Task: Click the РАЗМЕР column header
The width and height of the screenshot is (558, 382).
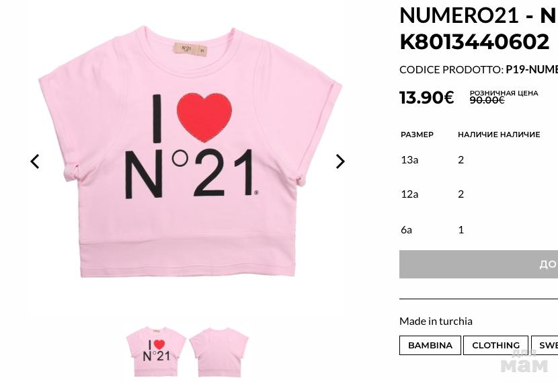Action: tap(417, 135)
